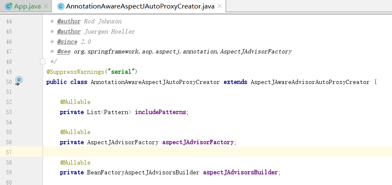Click the @SuppressWarnings annotation
The height and width of the screenshot is (185, 392).
(75, 72)
